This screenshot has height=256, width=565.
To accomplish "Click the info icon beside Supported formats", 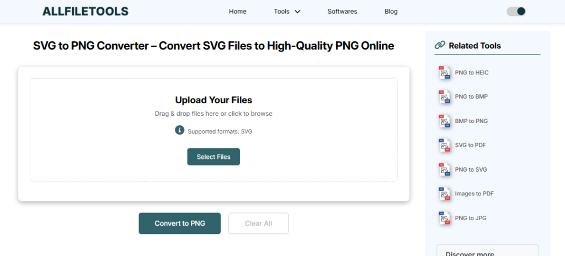I will 179,130.
